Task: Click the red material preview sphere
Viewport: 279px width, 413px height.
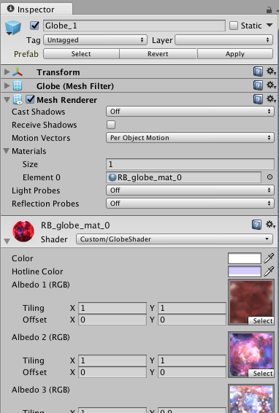Action: click(23, 231)
